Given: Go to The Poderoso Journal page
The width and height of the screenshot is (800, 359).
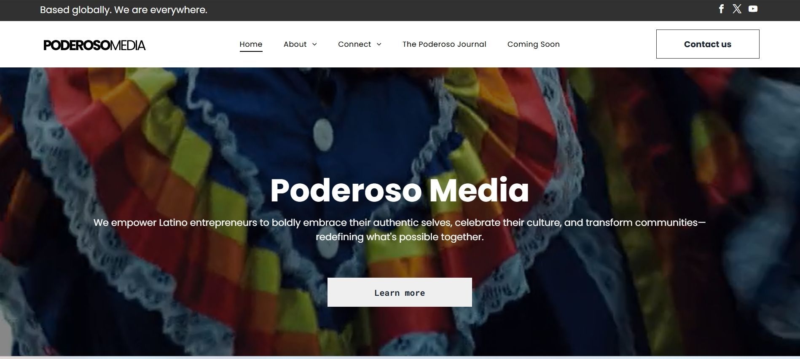Looking at the screenshot, I should tap(444, 44).
